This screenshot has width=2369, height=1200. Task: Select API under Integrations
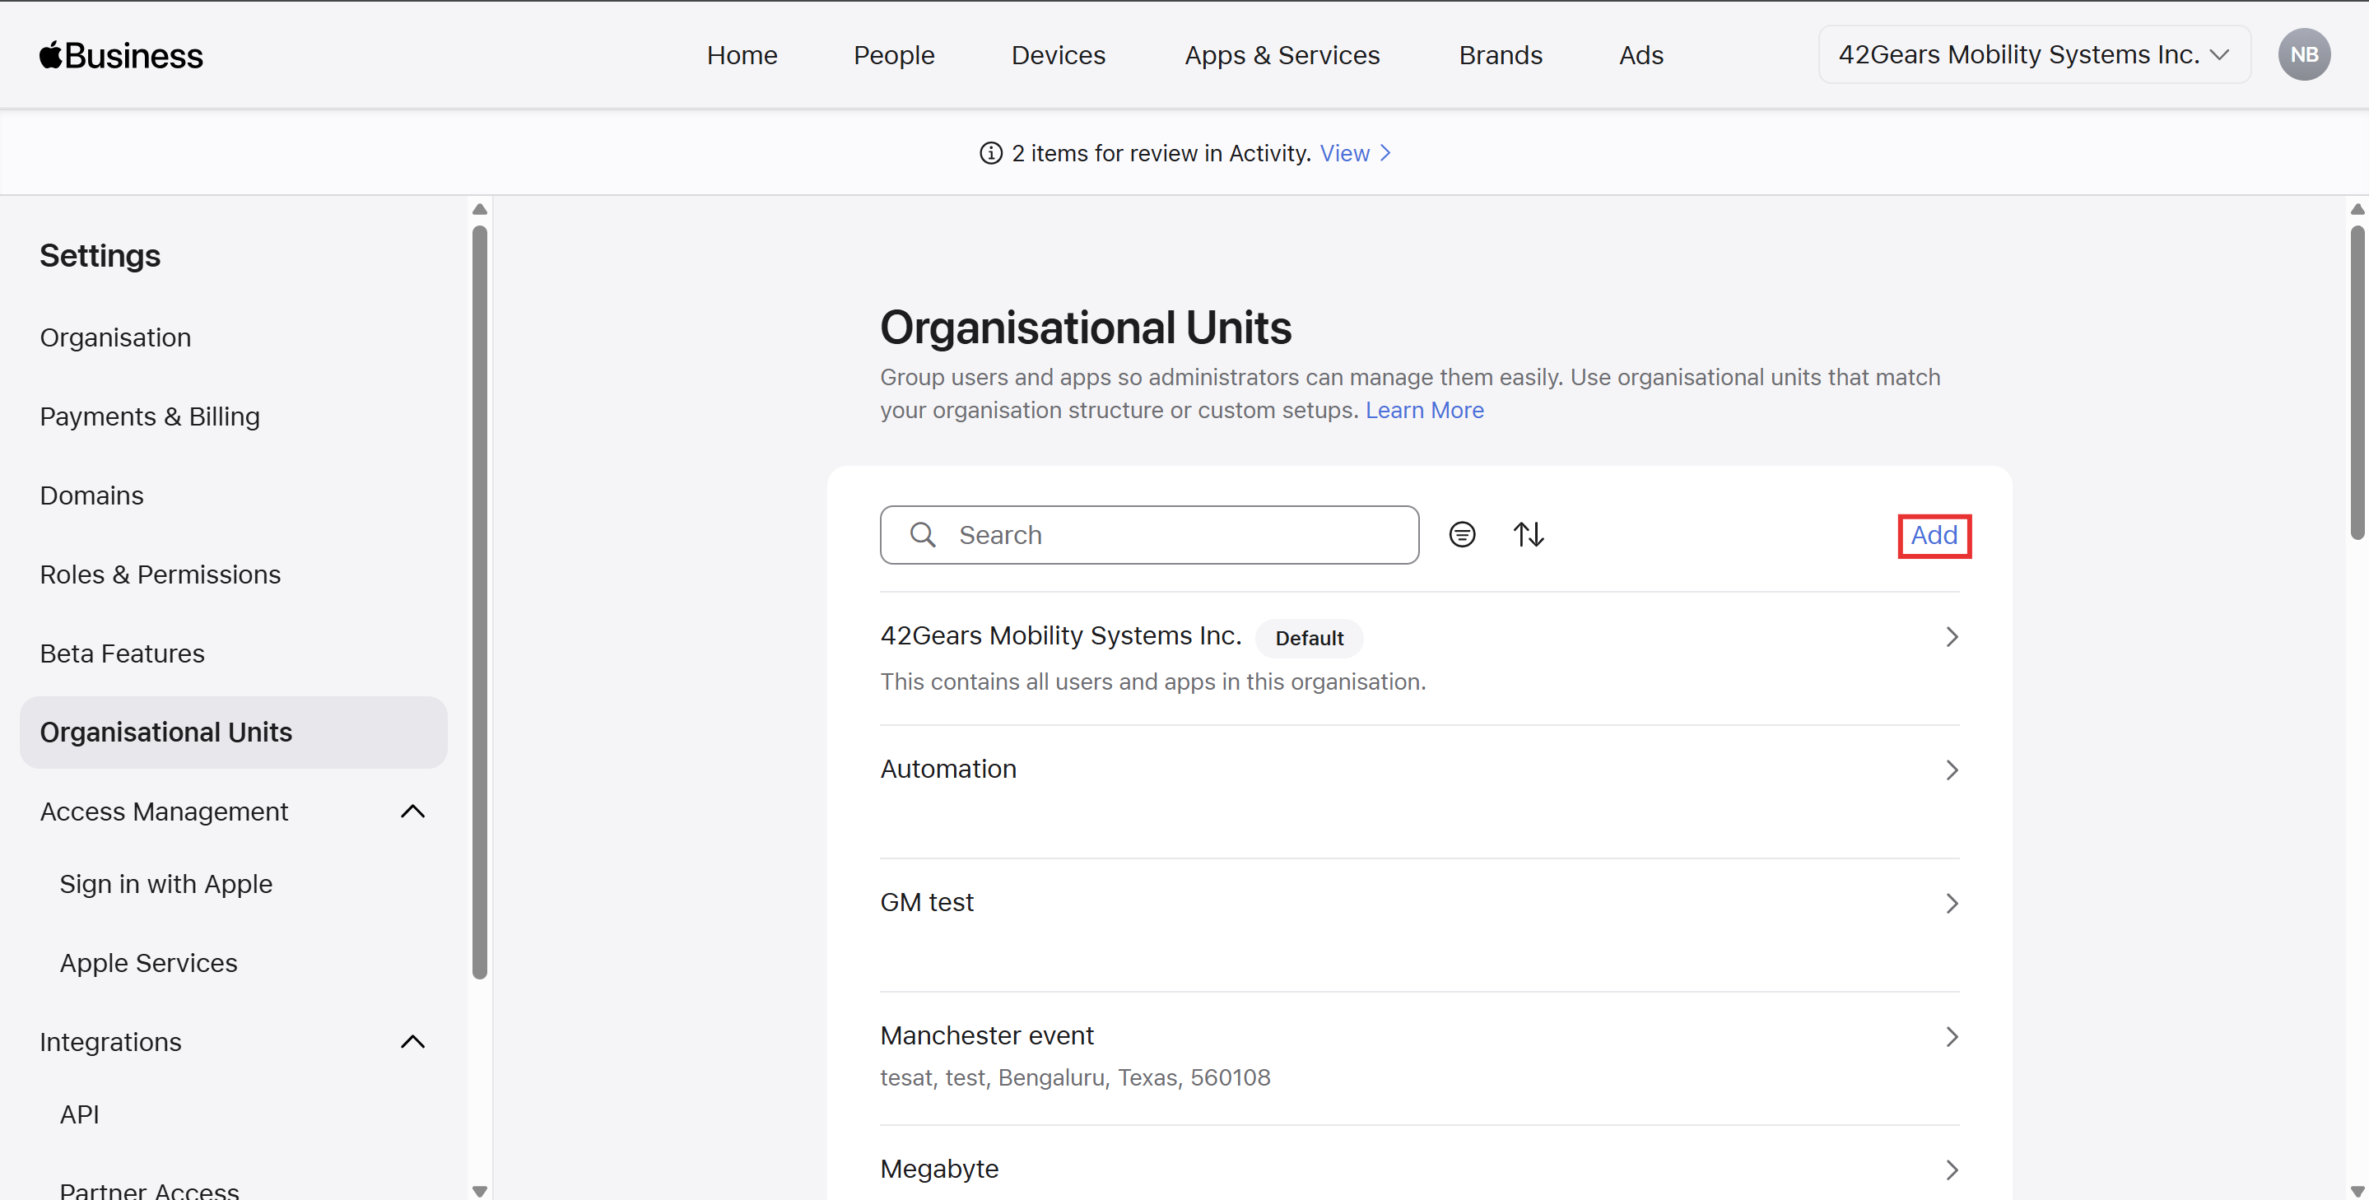click(79, 1114)
